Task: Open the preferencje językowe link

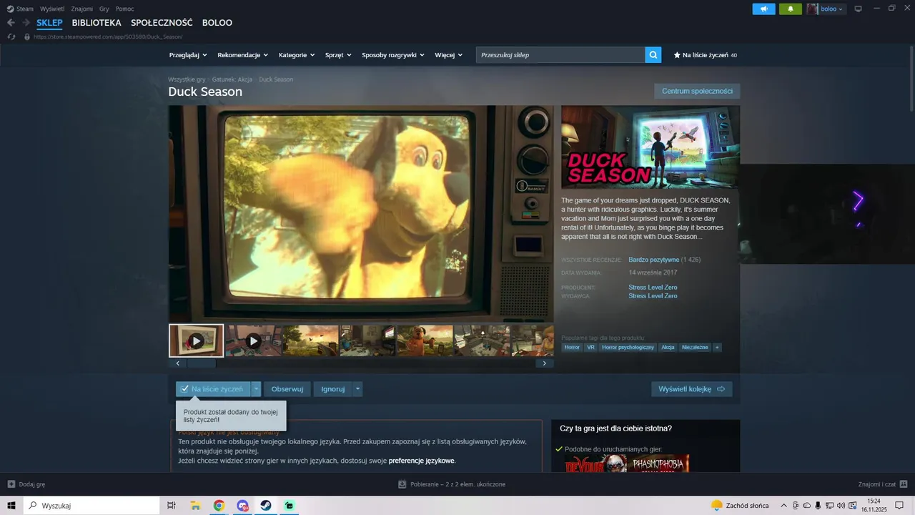Action: tap(421, 461)
